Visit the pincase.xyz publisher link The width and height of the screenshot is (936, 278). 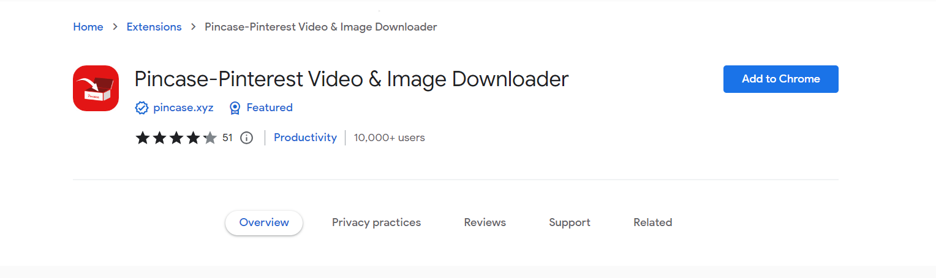point(183,108)
